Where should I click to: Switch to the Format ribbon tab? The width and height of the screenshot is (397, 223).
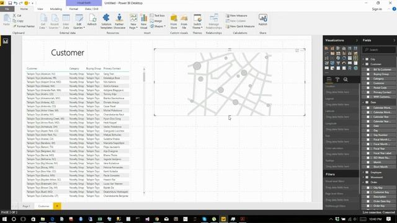tap(74, 9)
